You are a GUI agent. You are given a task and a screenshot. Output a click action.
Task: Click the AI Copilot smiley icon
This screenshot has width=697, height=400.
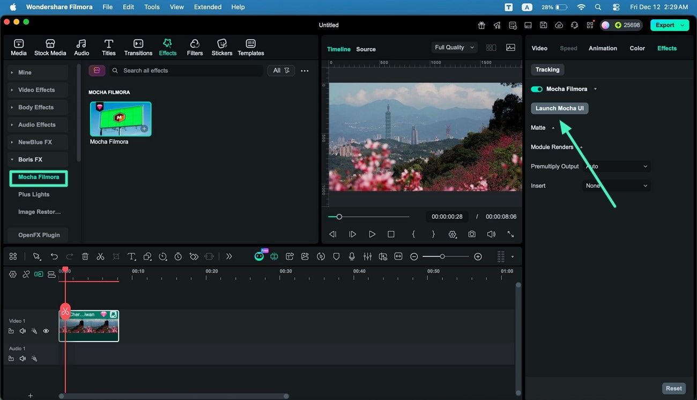(259, 256)
